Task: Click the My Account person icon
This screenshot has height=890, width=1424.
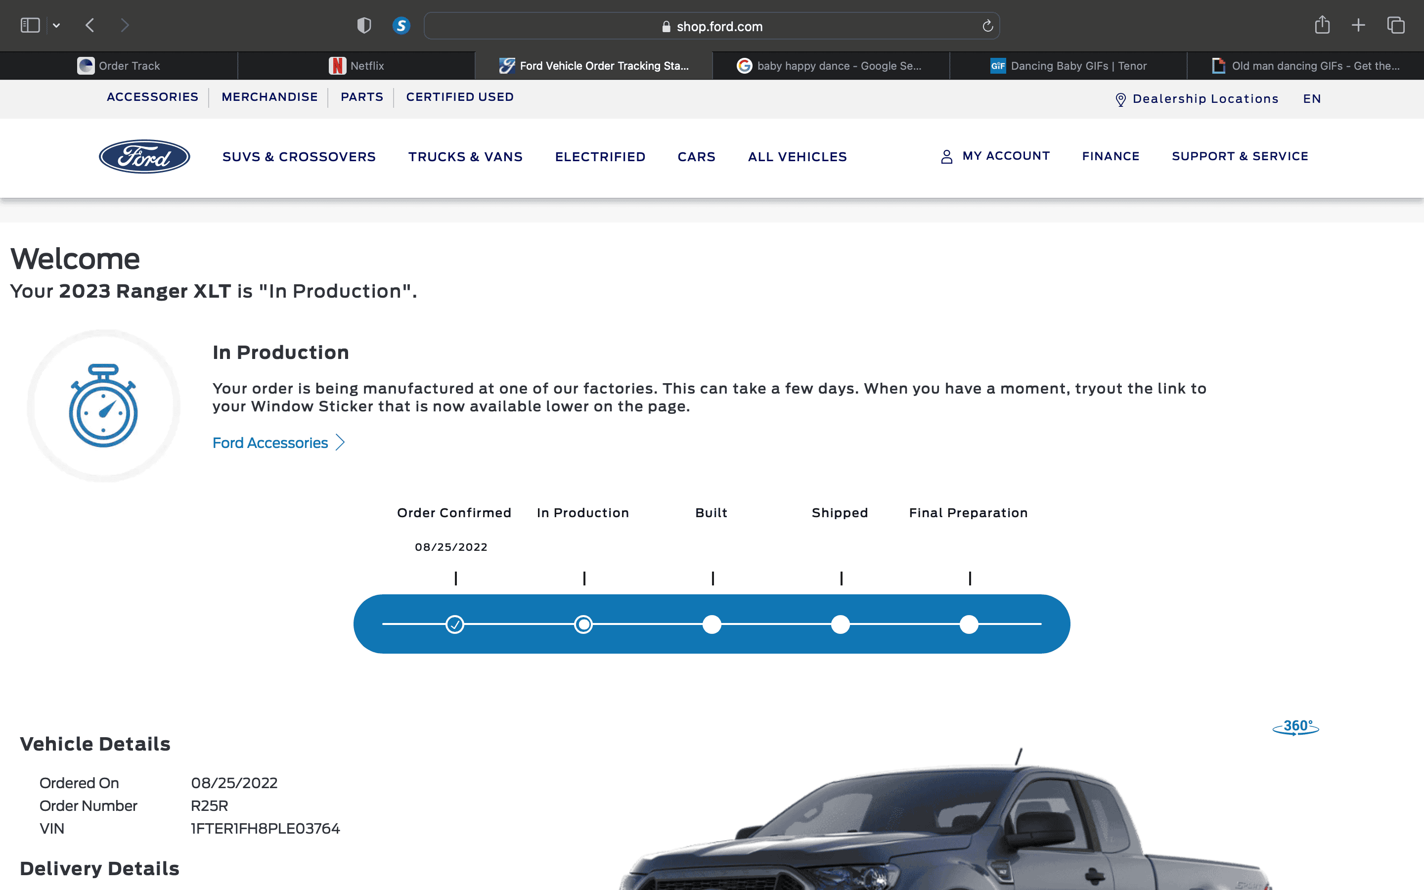Action: (x=947, y=157)
